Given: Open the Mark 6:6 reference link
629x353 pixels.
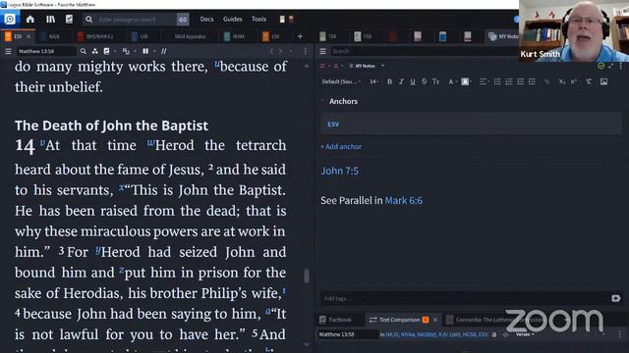Looking at the screenshot, I should click(x=404, y=200).
